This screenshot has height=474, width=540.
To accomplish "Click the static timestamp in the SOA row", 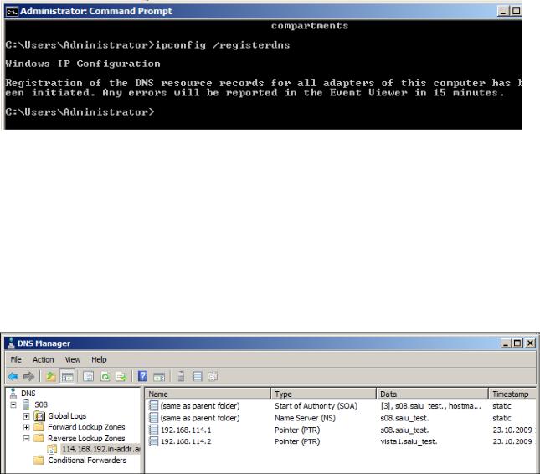I will (501, 406).
